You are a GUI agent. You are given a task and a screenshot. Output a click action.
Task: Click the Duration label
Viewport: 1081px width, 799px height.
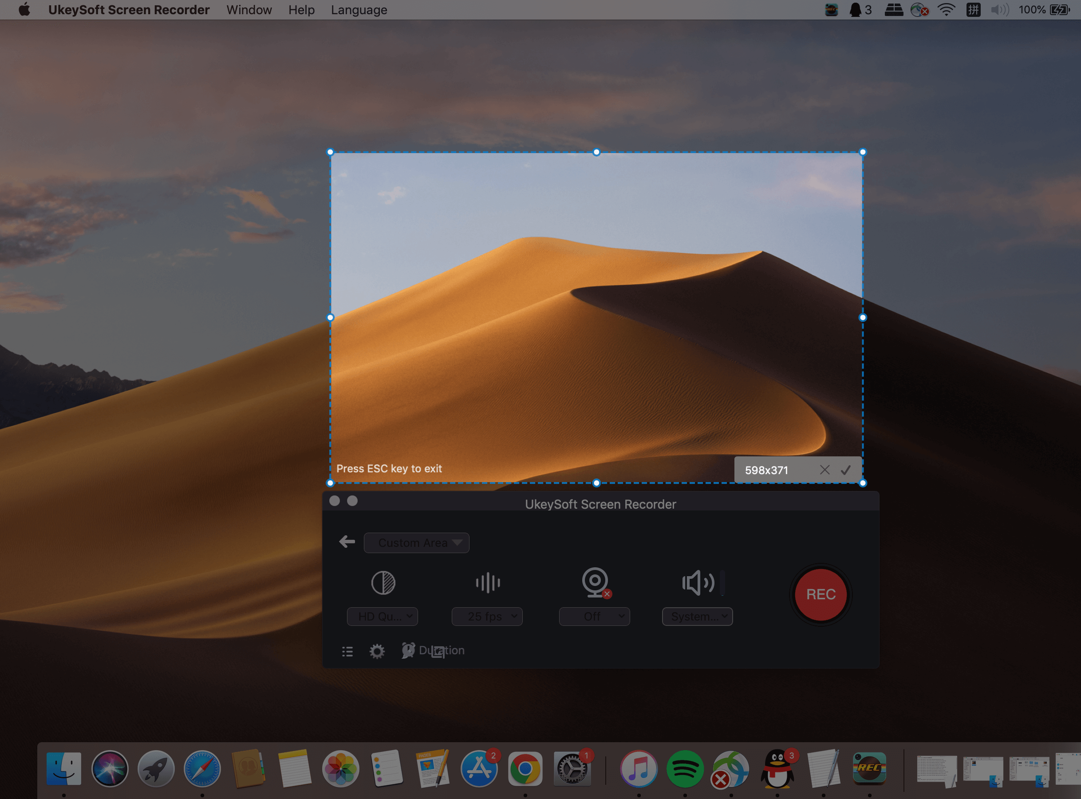click(442, 650)
